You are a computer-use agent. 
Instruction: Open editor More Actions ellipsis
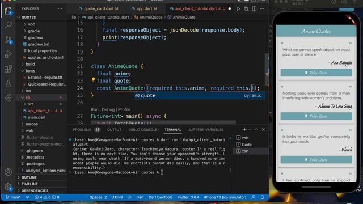[x=262, y=9]
